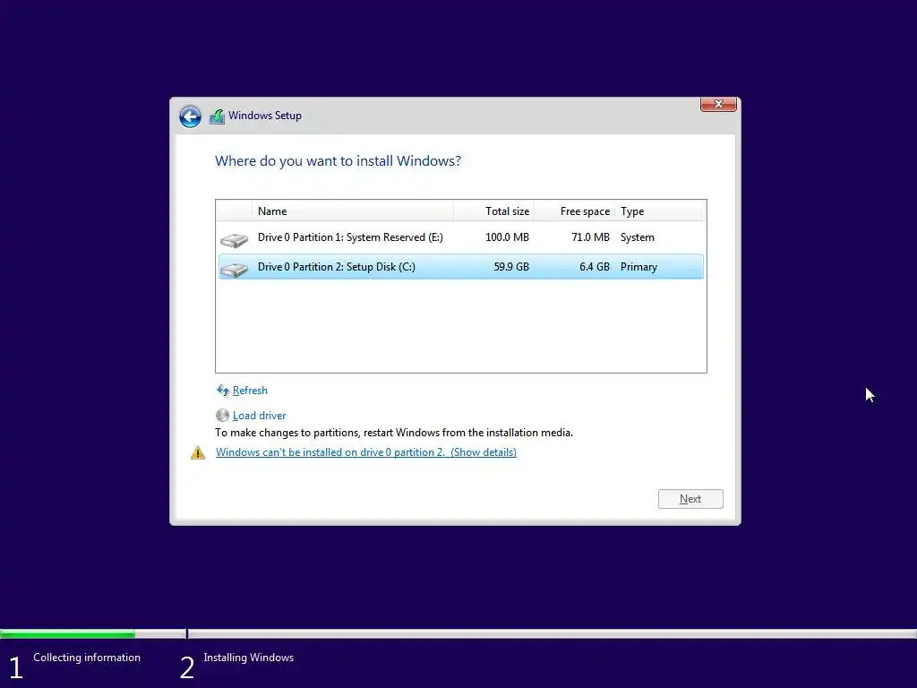Sort the list by Name column
This screenshot has height=688, width=917.
point(353,211)
